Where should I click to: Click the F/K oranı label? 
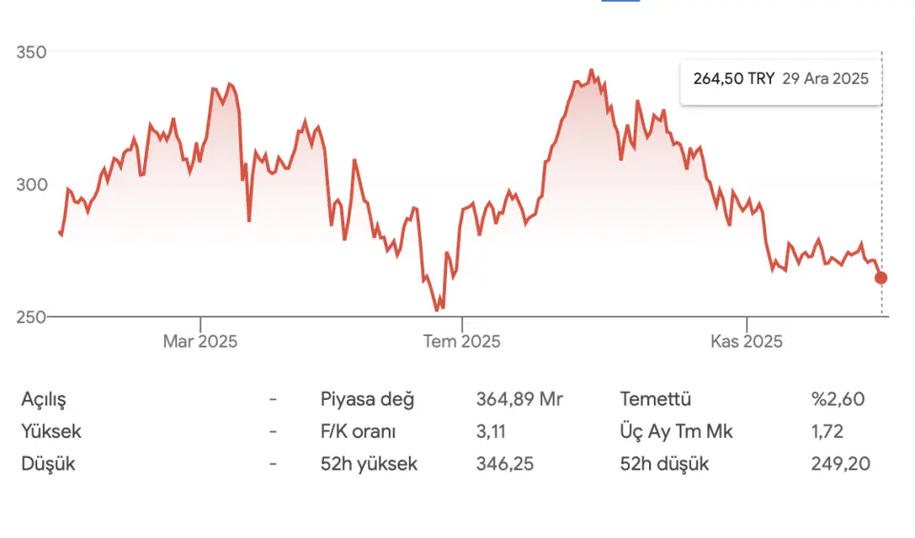[x=358, y=431]
